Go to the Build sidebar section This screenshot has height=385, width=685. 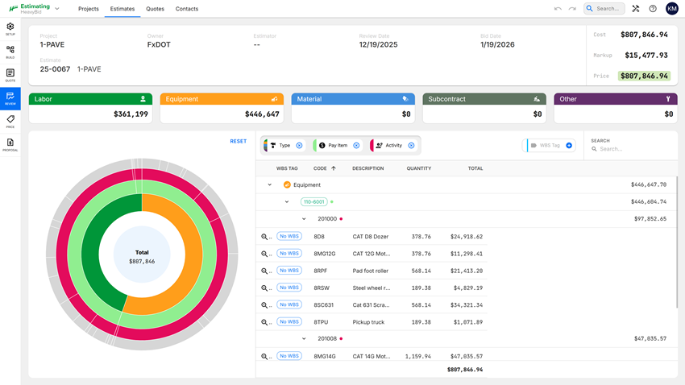click(x=10, y=52)
